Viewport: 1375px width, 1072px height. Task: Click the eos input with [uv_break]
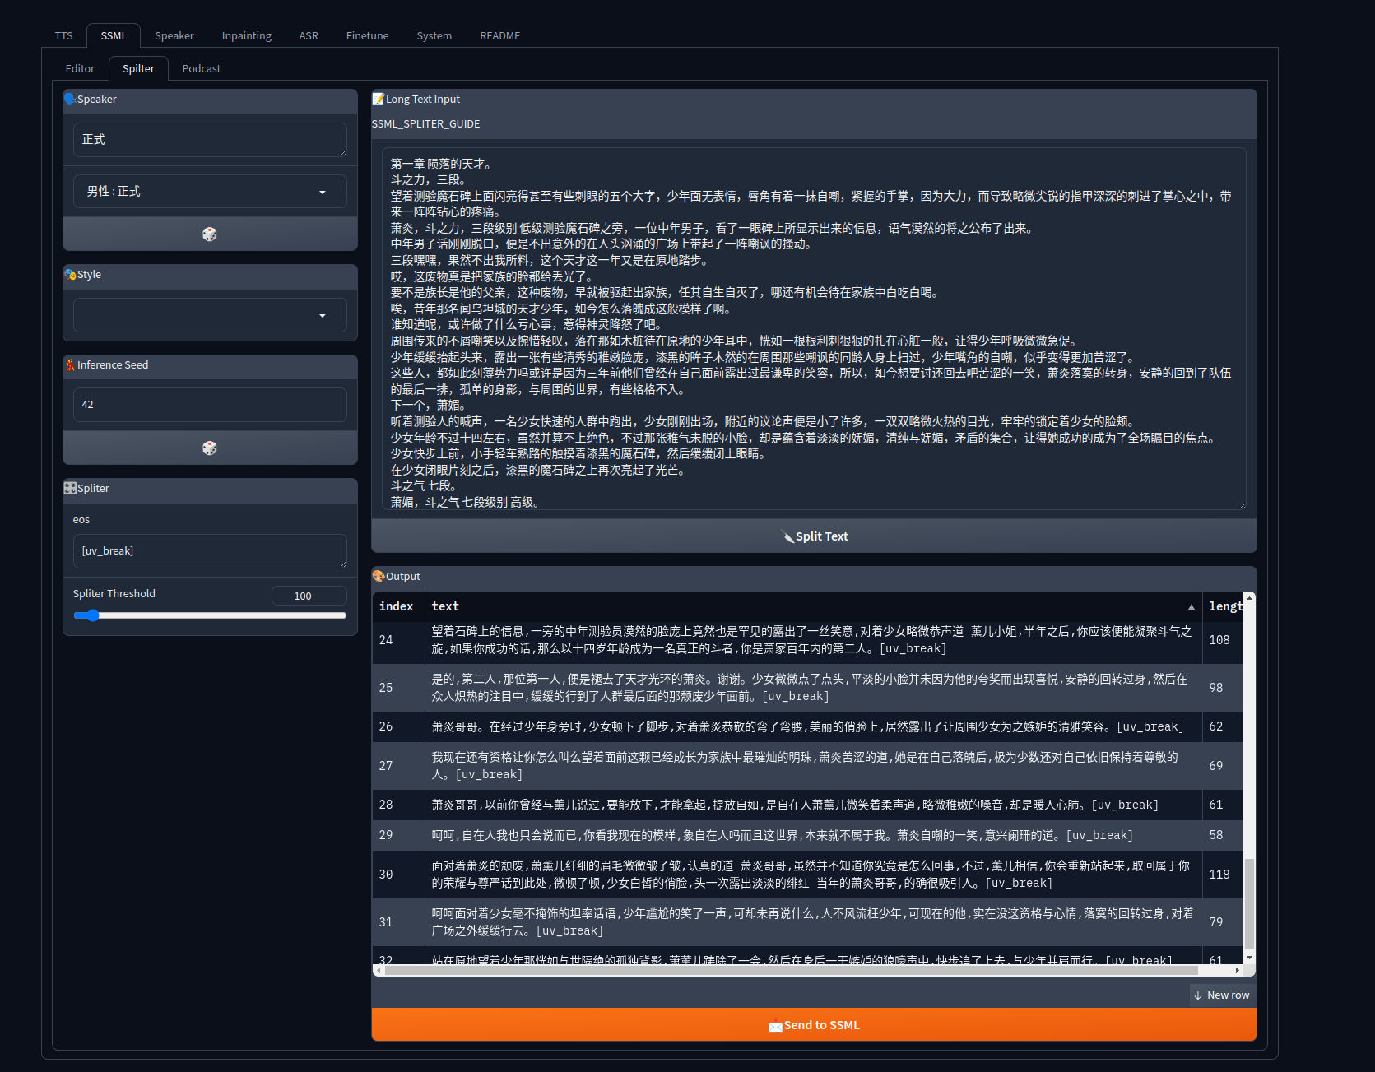point(210,551)
